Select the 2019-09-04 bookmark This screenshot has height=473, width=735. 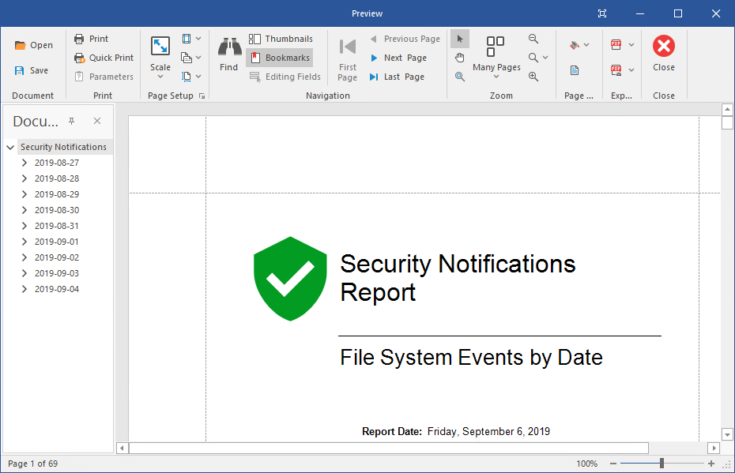click(57, 289)
